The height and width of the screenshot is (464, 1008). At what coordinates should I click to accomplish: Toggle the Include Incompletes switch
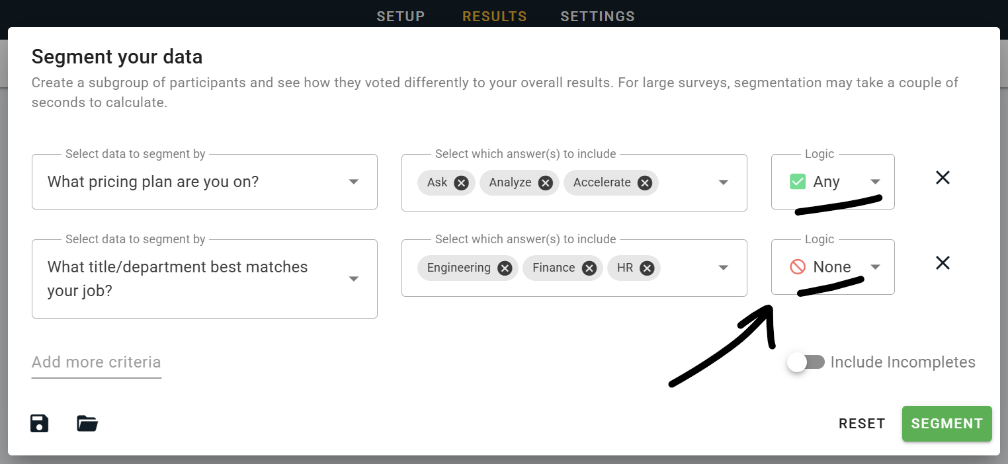(x=806, y=362)
